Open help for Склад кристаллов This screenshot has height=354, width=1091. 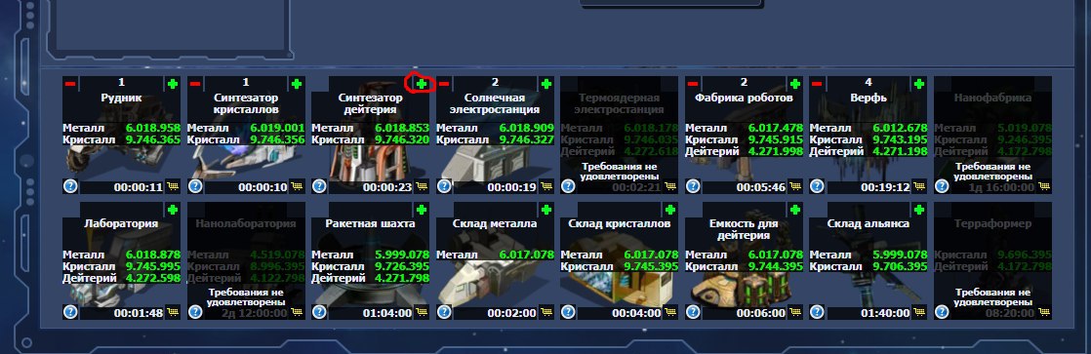point(569,312)
